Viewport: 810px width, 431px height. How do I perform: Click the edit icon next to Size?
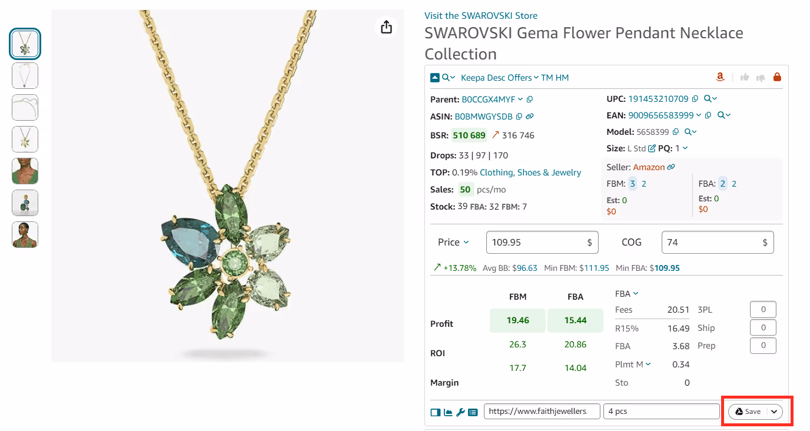pos(652,148)
